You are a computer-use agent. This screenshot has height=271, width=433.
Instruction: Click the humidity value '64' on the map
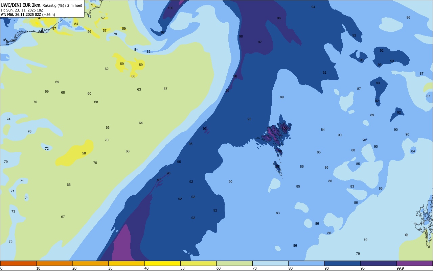141,123
